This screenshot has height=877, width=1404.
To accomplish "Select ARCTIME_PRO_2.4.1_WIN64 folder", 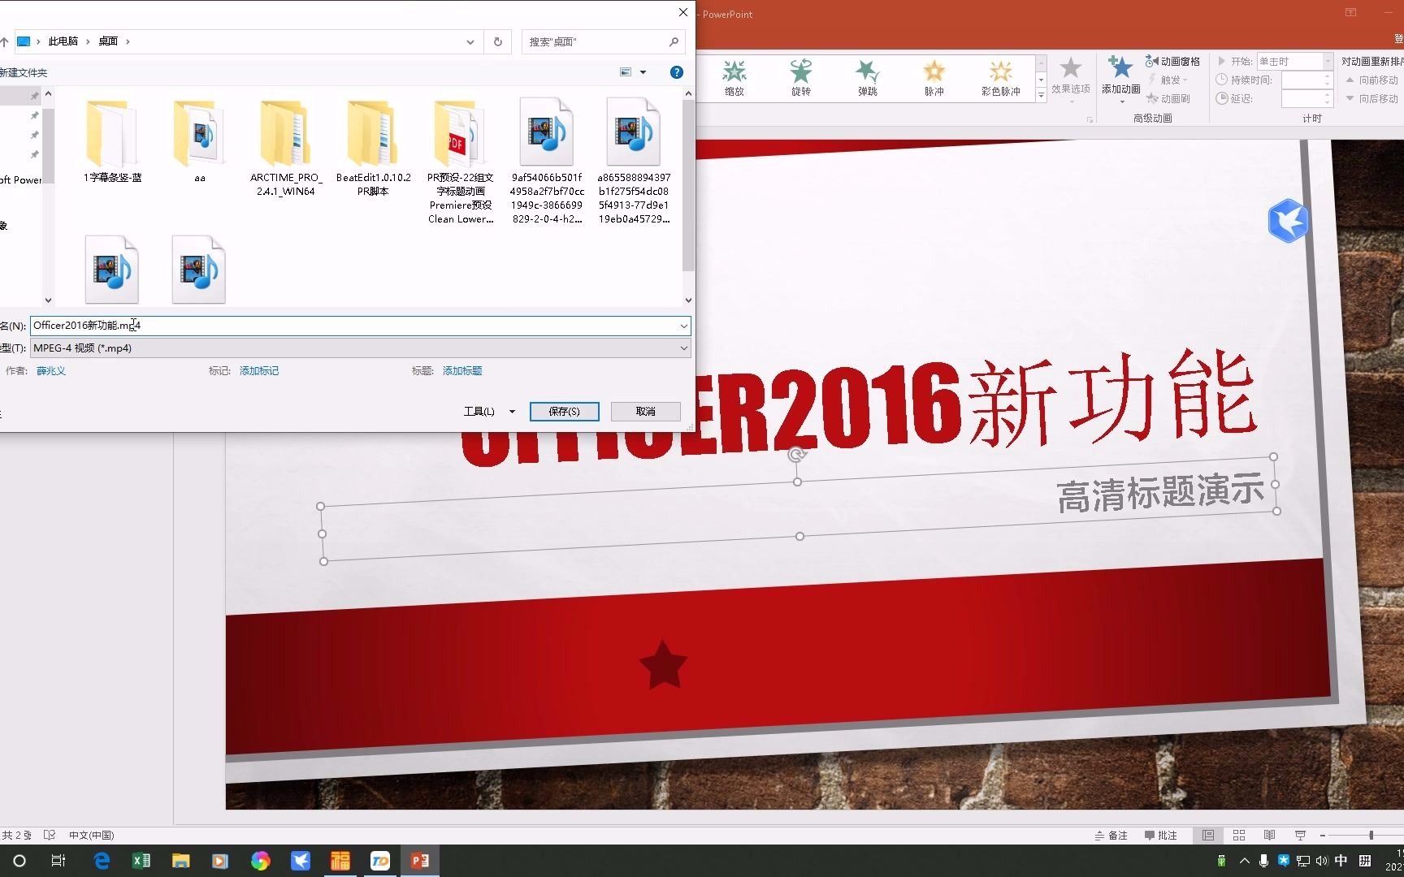I will 286,149.
